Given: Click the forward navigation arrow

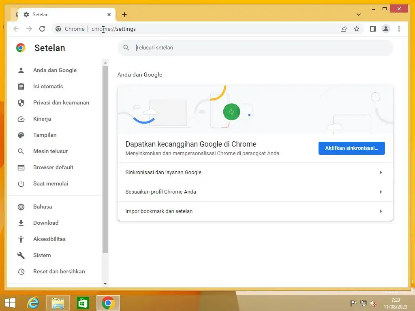Looking at the screenshot, I should [29, 29].
